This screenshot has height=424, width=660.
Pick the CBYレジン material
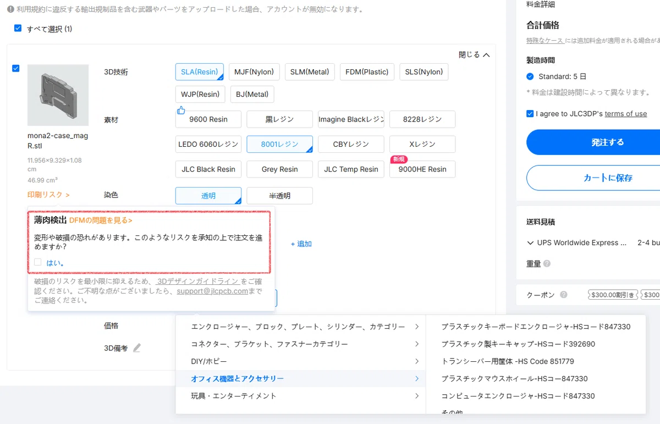coord(351,144)
